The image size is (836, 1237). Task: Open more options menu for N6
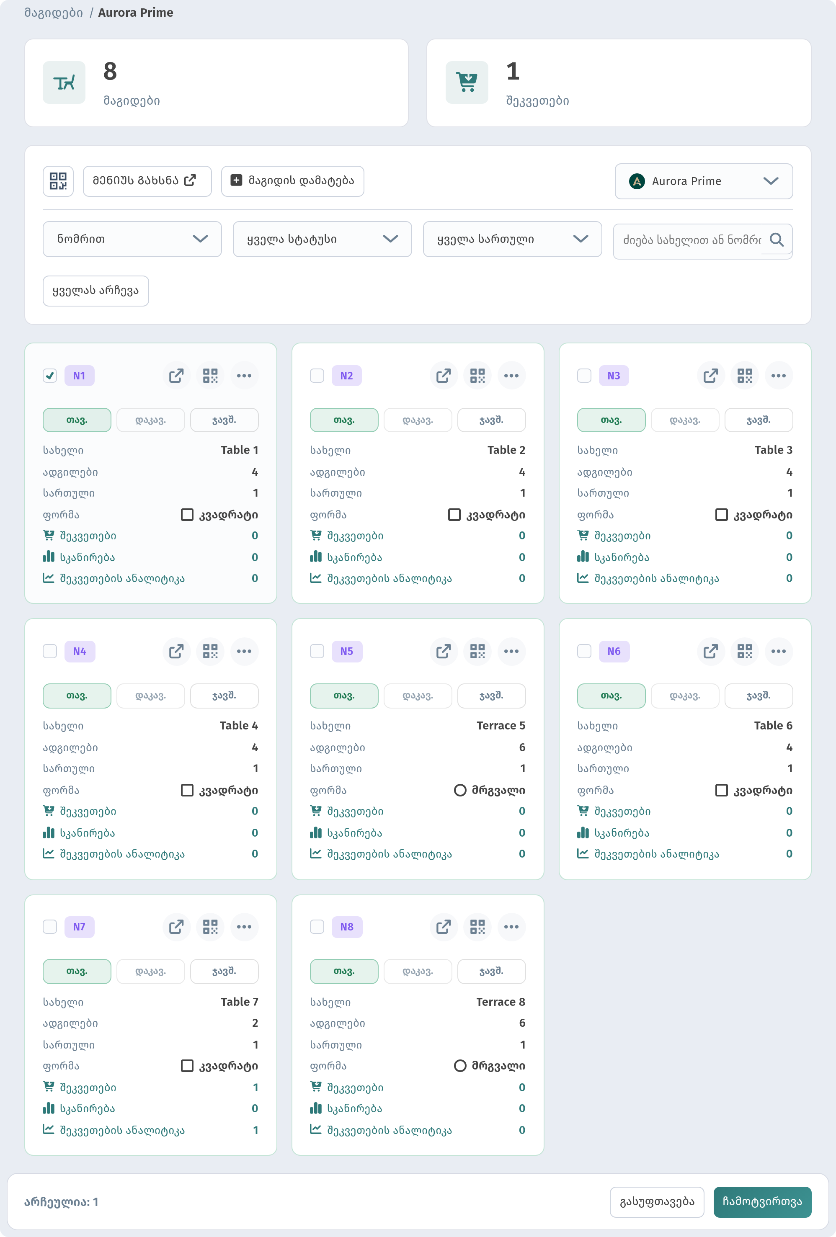[x=779, y=652]
